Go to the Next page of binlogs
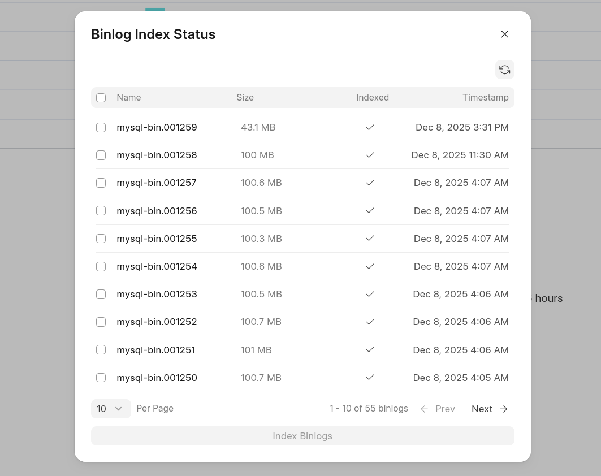The image size is (601, 476). tap(482, 409)
